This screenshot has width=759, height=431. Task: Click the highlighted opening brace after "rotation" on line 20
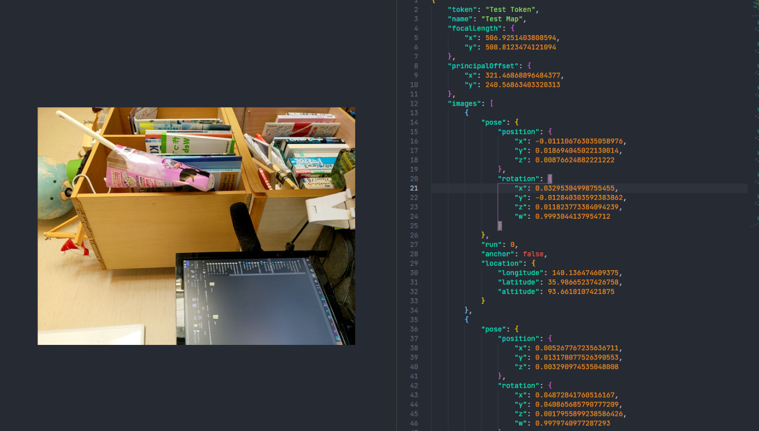(550, 179)
